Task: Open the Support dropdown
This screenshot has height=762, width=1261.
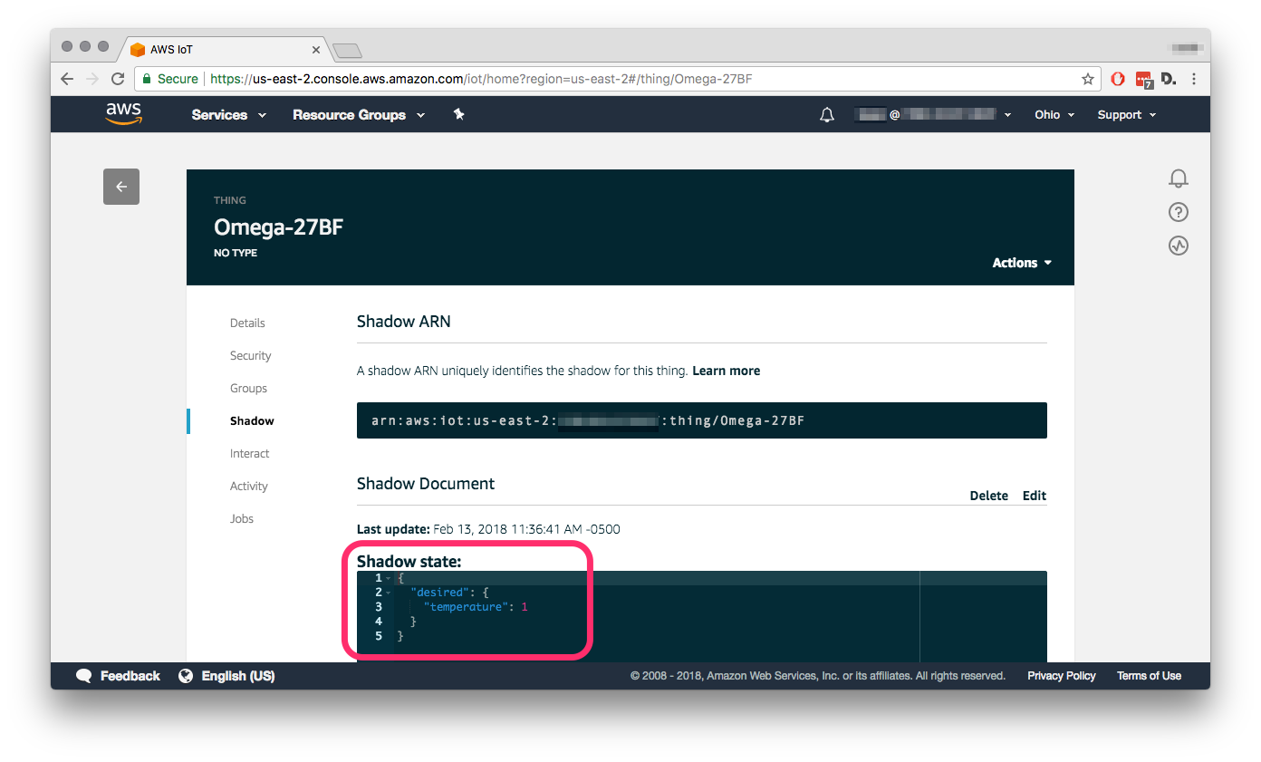Action: coord(1127,115)
